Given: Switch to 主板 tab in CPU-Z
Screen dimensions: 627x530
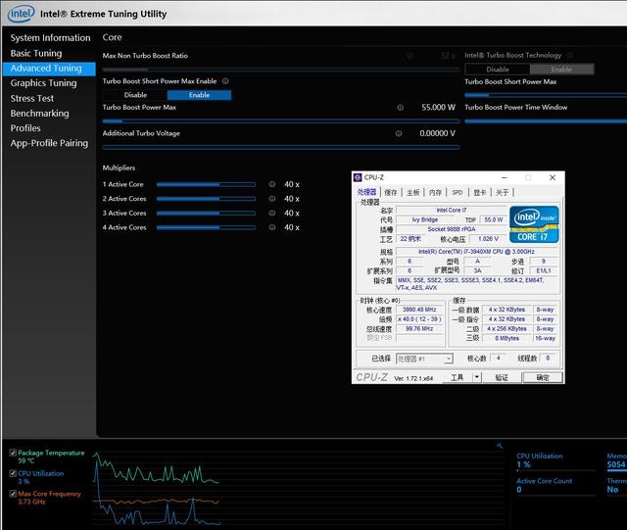Looking at the screenshot, I should click(413, 192).
